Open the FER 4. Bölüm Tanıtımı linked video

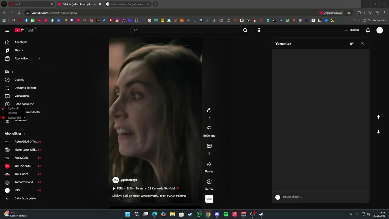[146, 188]
